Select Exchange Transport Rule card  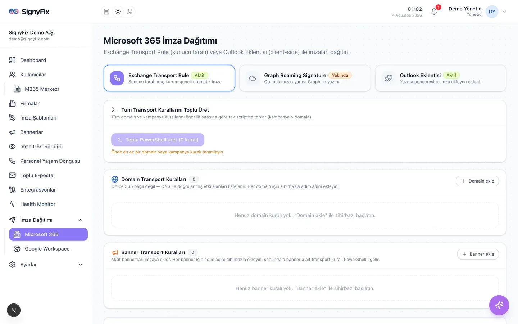(x=169, y=78)
